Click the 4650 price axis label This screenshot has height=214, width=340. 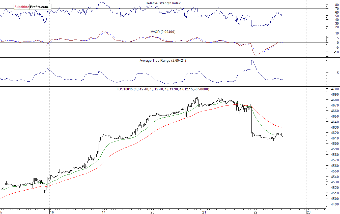tap(335, 117)
